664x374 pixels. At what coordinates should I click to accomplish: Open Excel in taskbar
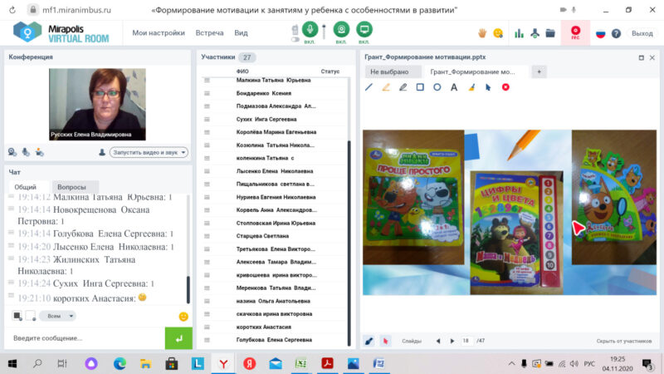click(x=301, y=363)
